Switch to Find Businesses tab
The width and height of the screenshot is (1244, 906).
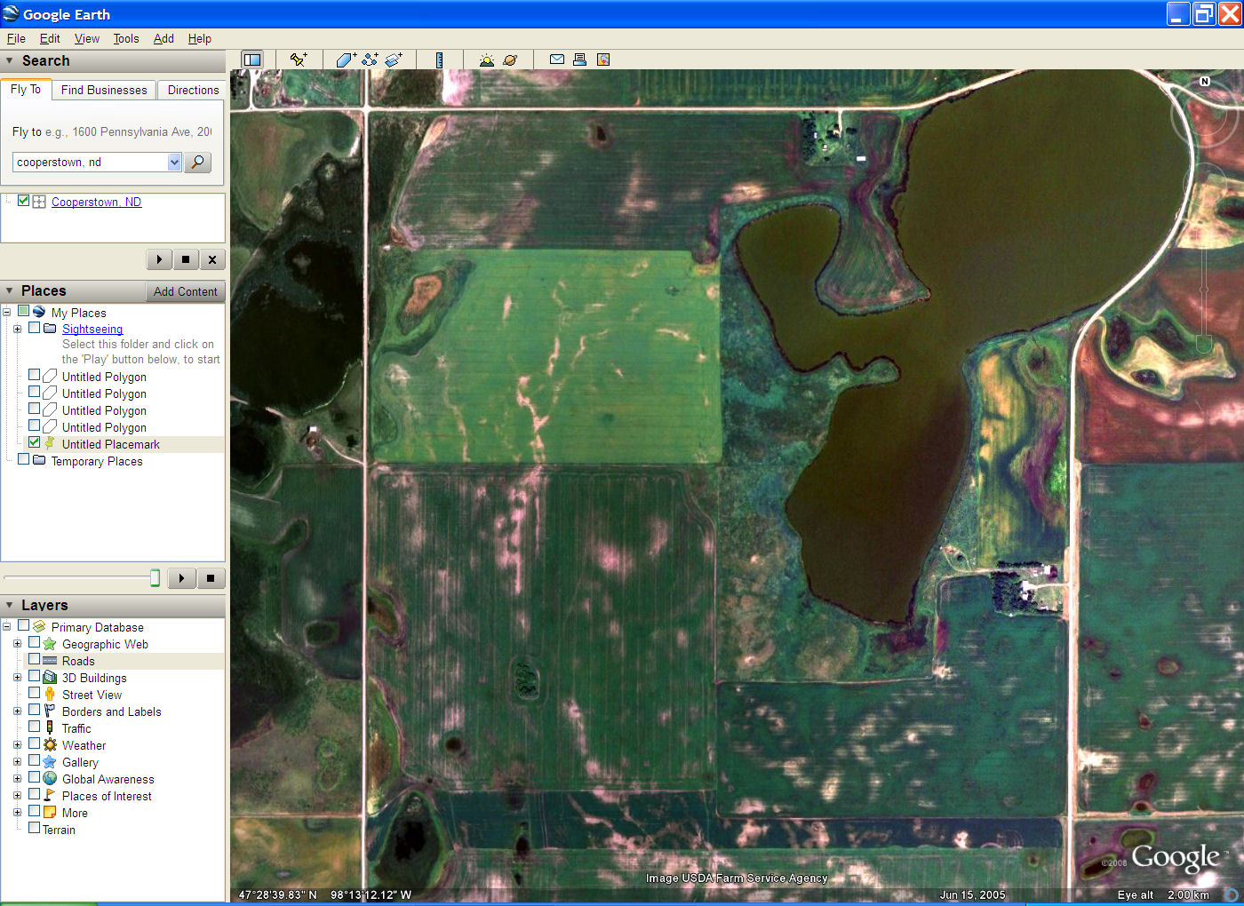104,90
